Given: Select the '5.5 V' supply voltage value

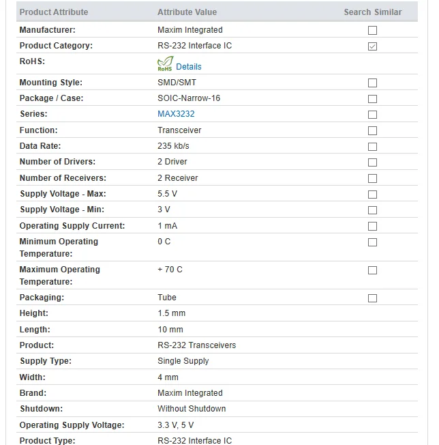Looking at the screenshot, I should [167, 194].
